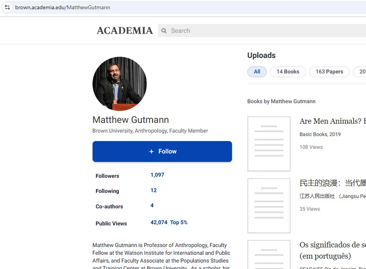Open the Academia logo home link
Image resolution: width=366 pixels, height=269 pixels.
tap(124, 31)
